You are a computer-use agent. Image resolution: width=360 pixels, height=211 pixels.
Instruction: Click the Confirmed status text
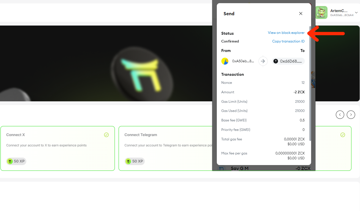230,41
